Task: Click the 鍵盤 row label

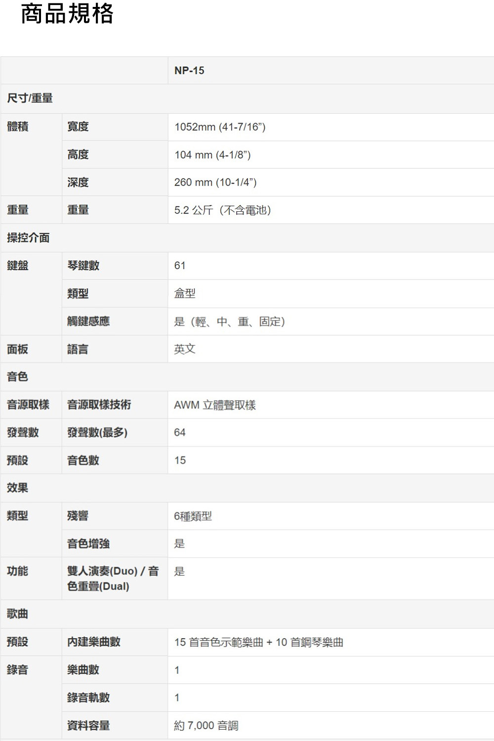Action: (18, 266)
